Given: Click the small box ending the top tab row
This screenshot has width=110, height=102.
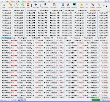Looking at the screenshot, I should click(108, 10).
